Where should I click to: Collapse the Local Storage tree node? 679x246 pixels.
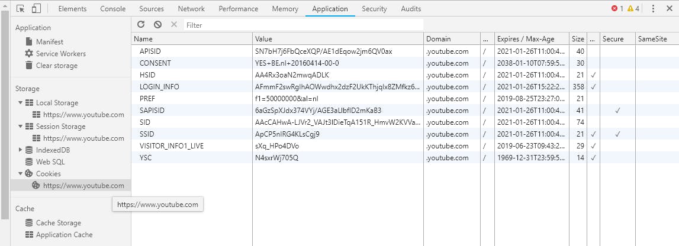point(21,103)
